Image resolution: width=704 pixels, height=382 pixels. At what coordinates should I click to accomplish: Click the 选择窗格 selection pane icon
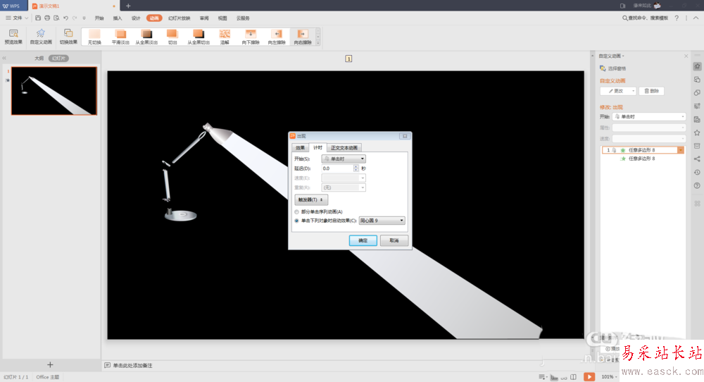pyautogui.click(x=603, y=68)
